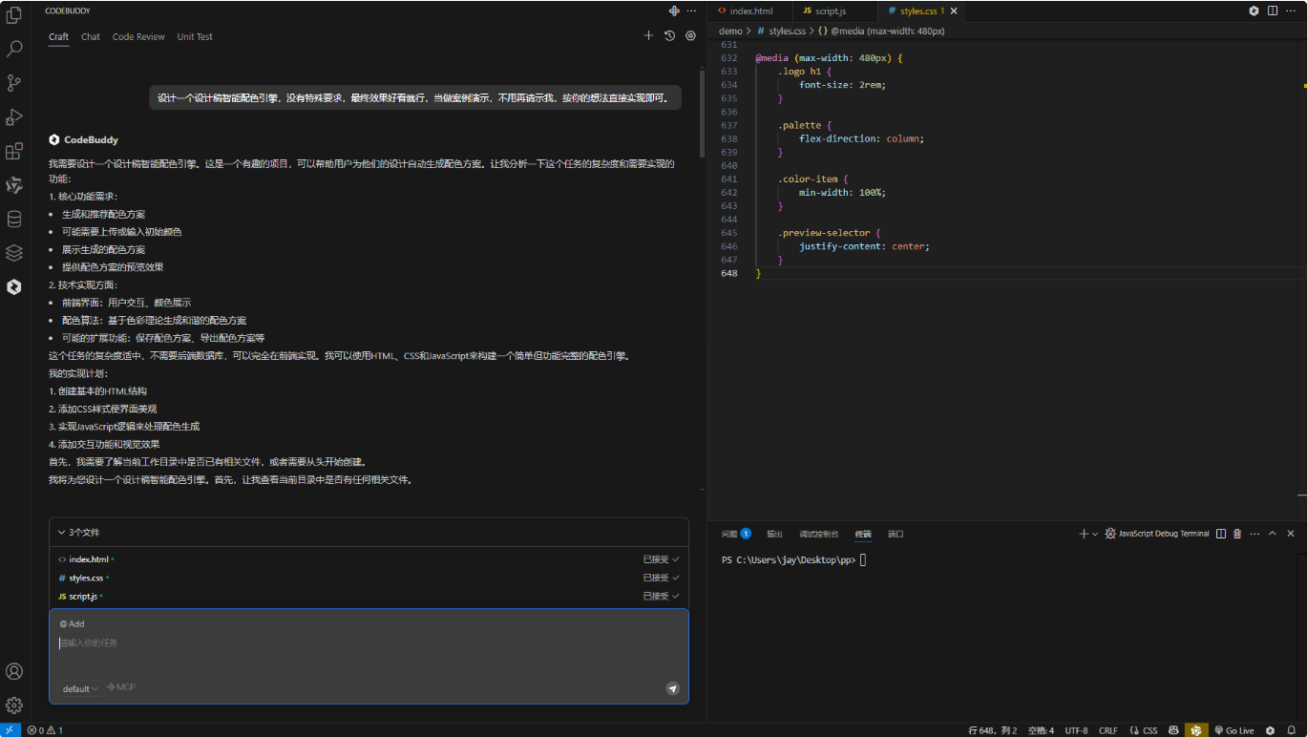Kill the terminal with trash icon
Image resolution: width=1307 pixels, height=737 pixels.
pos(1237,534)
